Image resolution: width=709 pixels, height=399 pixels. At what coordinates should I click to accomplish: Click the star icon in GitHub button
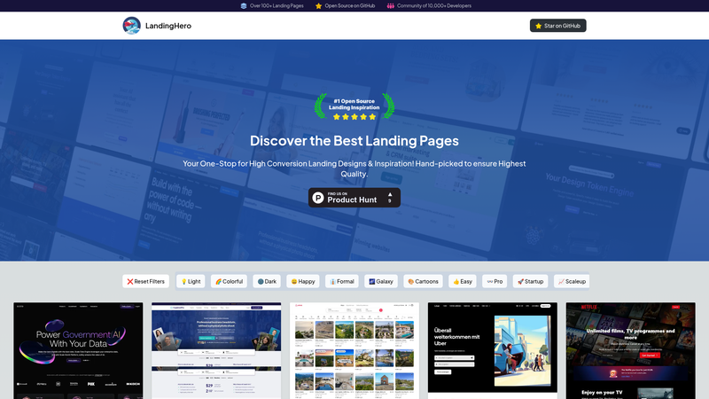pyautogui.click(x=539, y=26)
